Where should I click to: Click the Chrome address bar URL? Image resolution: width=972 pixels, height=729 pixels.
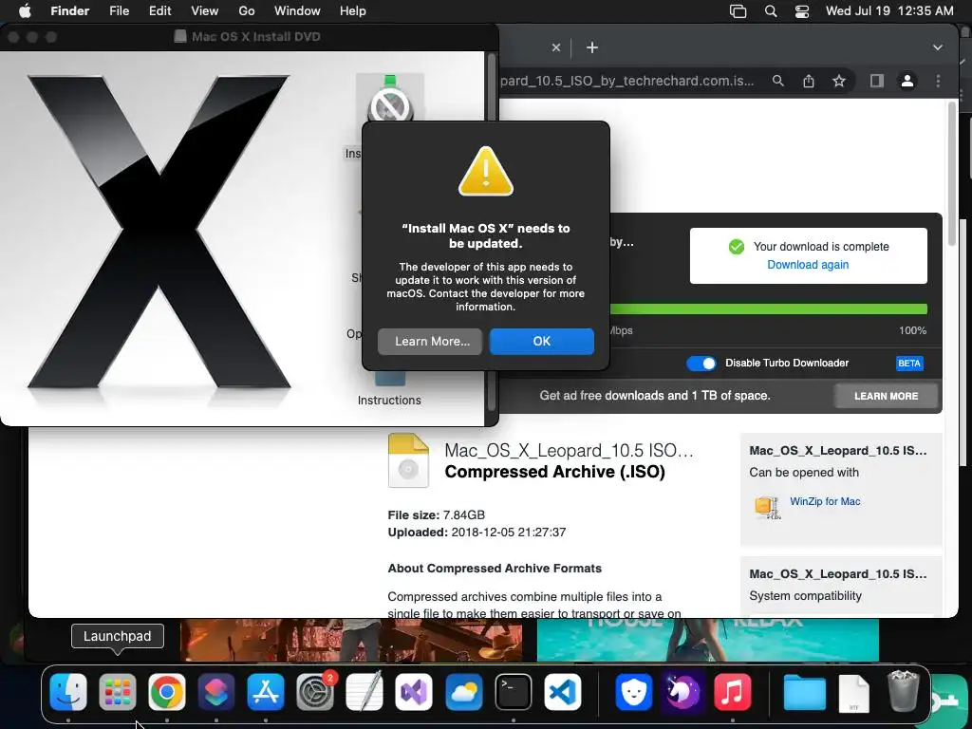pyautogui.click(x=626, y=82)
